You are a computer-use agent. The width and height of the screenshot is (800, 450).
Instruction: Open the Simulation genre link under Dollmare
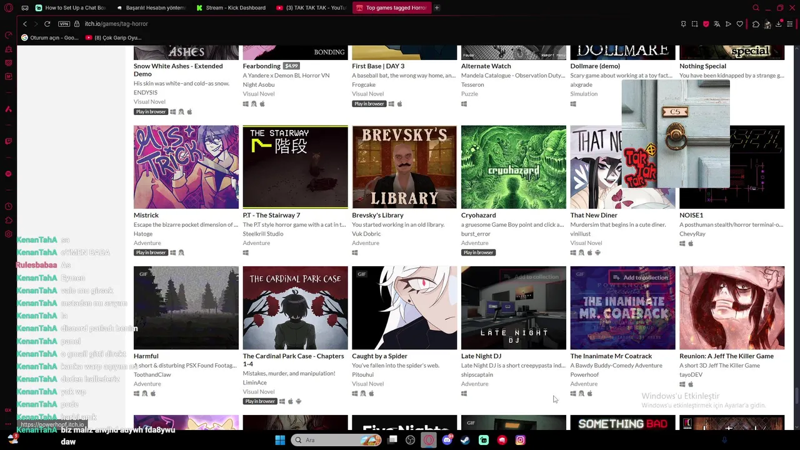coord(584,94)
